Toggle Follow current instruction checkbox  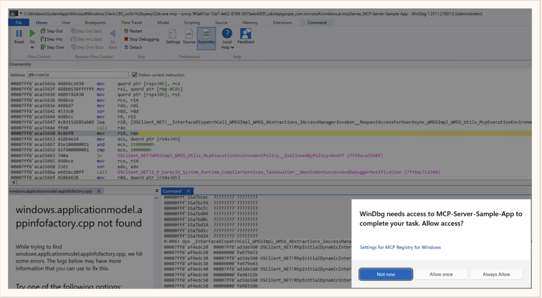coord(135,75)
